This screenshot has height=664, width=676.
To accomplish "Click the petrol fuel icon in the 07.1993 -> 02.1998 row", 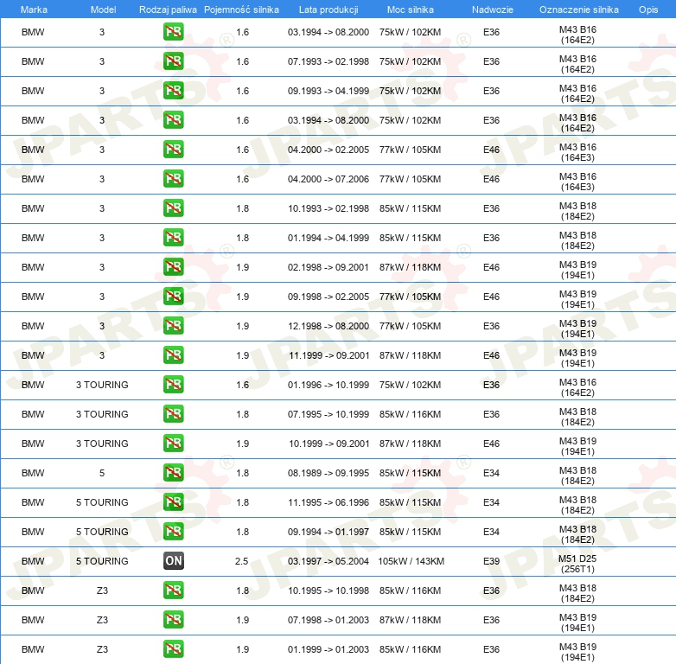I will click(173, 61).
